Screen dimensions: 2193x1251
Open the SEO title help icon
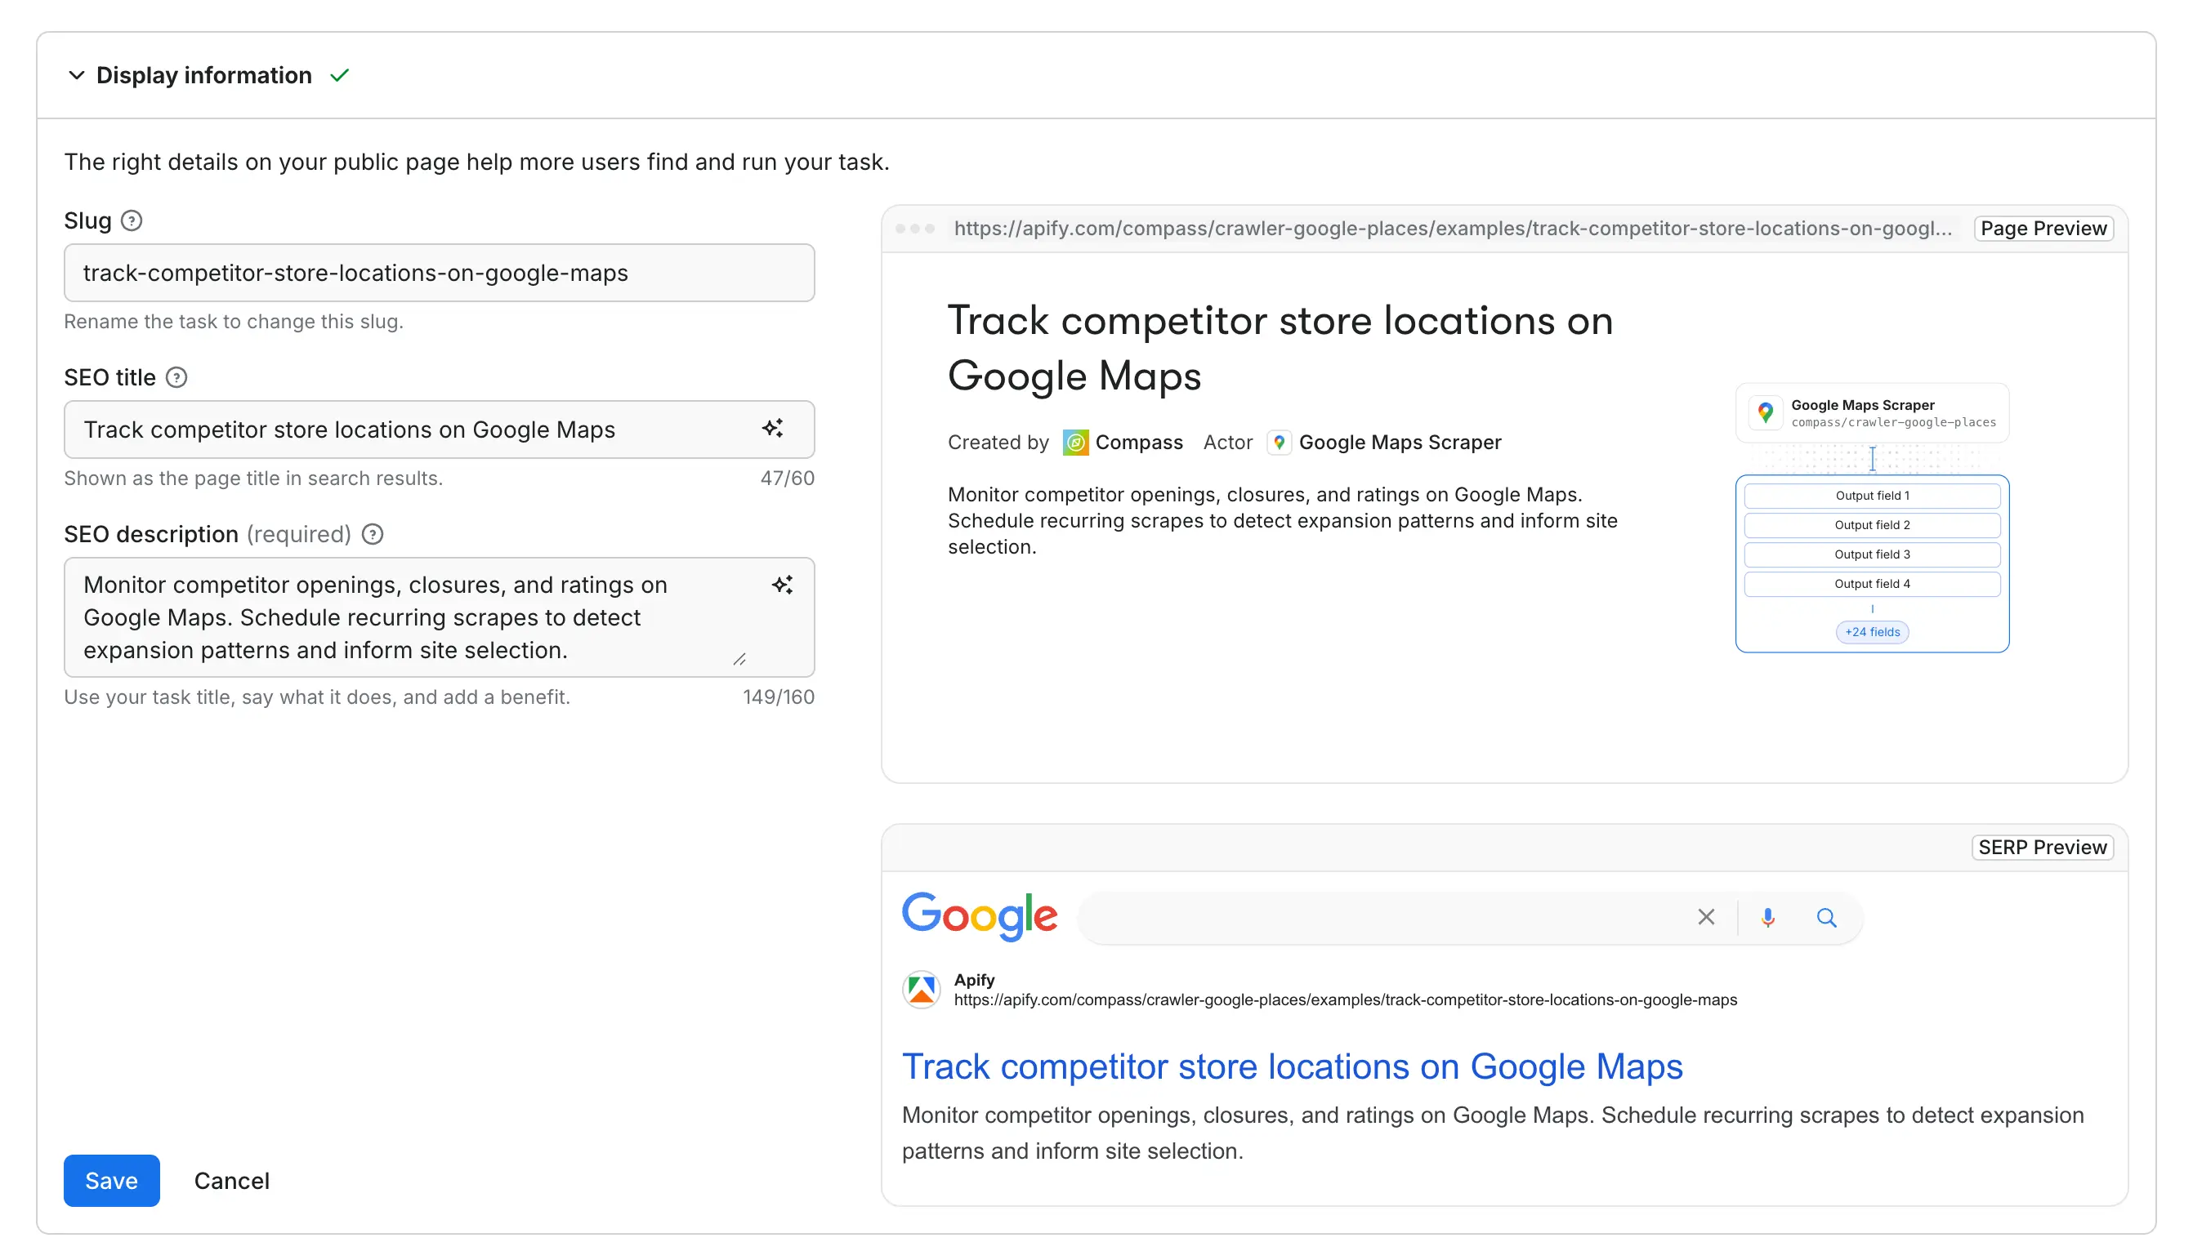(x=176, y=377)
